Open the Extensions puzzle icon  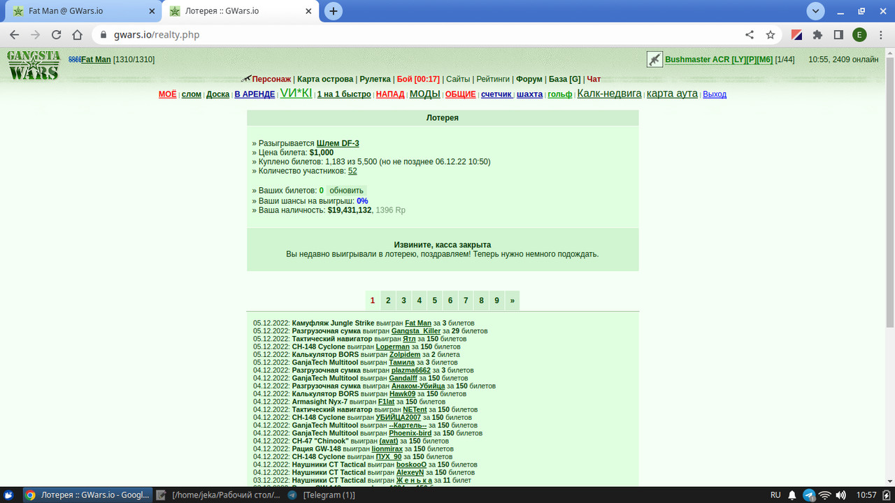(x=817, y=35)
